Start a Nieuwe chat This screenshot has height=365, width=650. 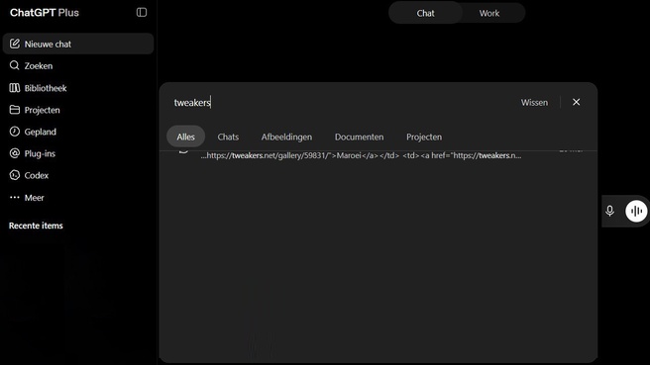point(78,44)
